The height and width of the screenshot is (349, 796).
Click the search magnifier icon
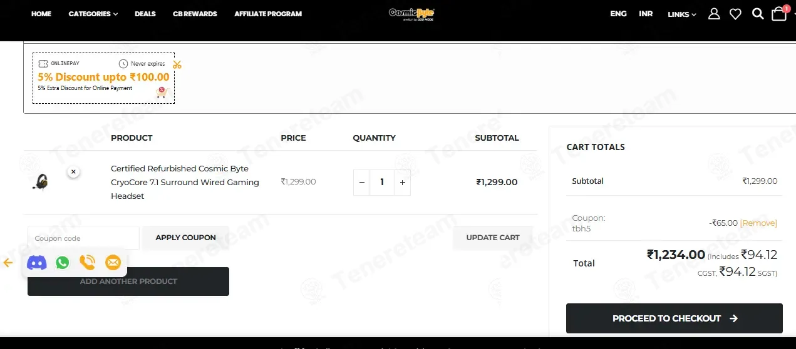(x=758, y=13)
